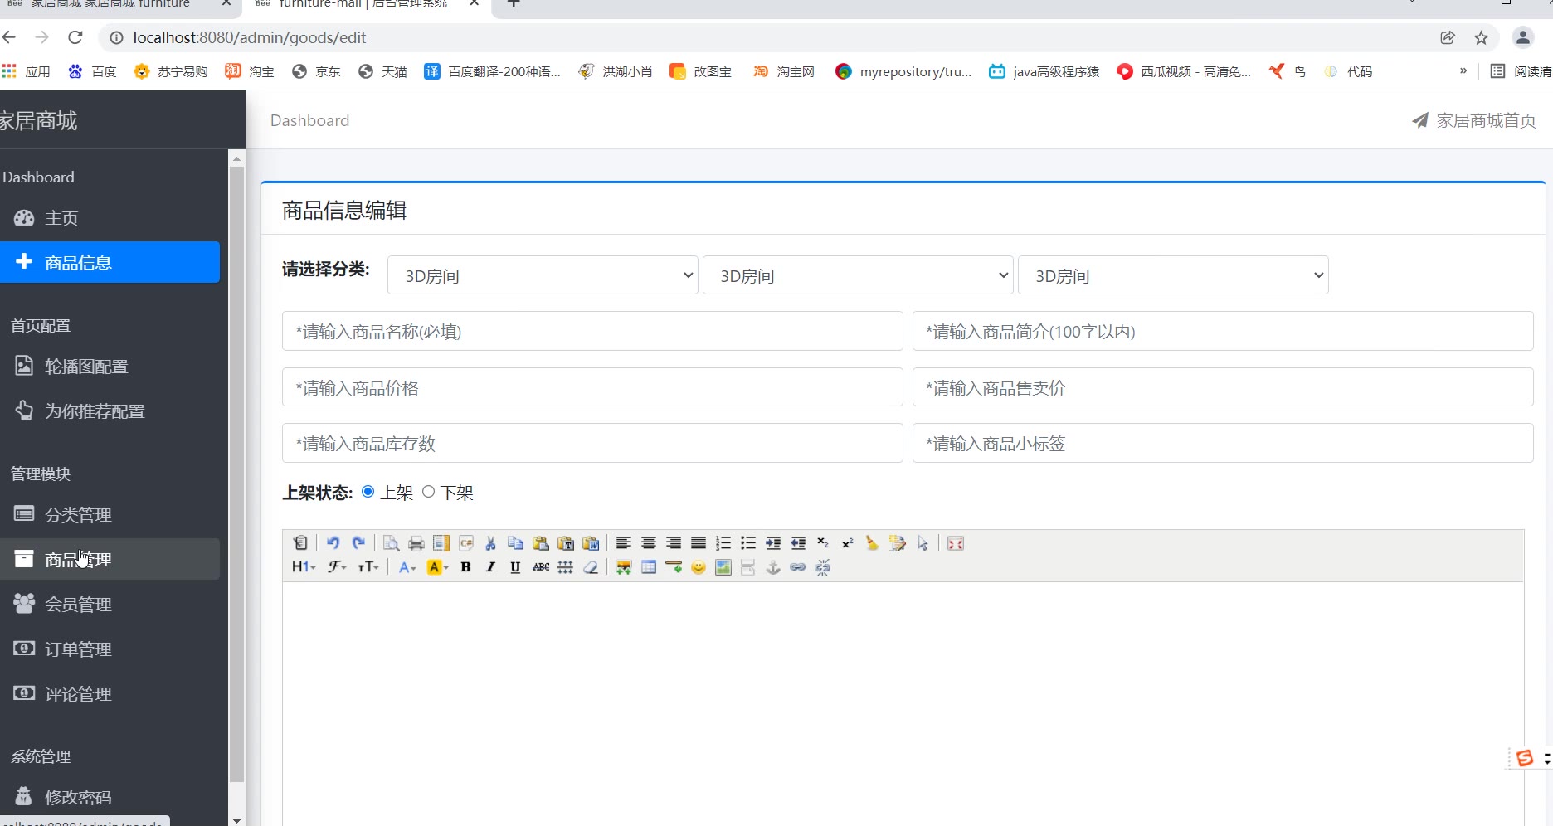Align text left in editor

(624, 543)
